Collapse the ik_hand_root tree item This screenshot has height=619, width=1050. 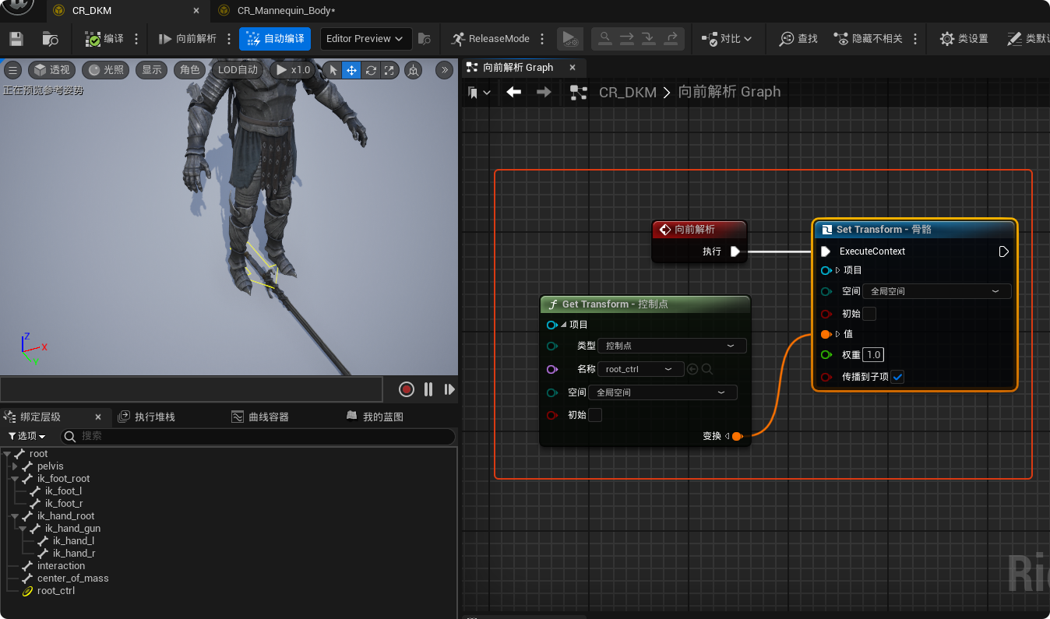coord(15,516)
